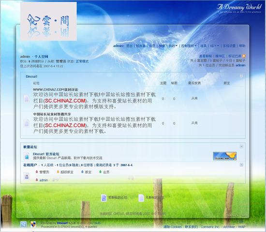Open 帮助 in the top navigation
The width and height of the screenshot is (266, 232).
tap(242, 46)
